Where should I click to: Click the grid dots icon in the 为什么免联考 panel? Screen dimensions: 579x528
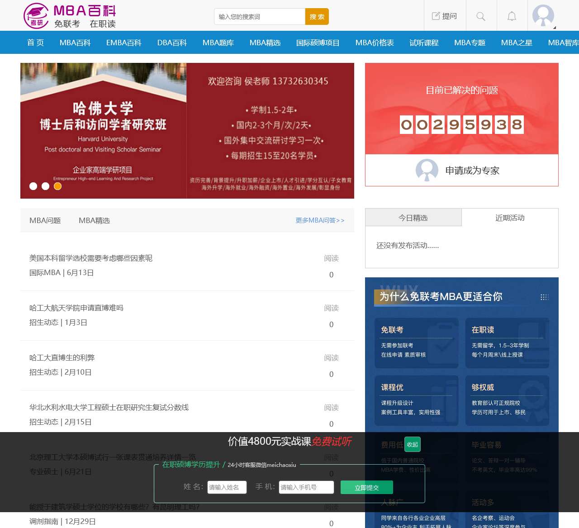pos(545,297)
